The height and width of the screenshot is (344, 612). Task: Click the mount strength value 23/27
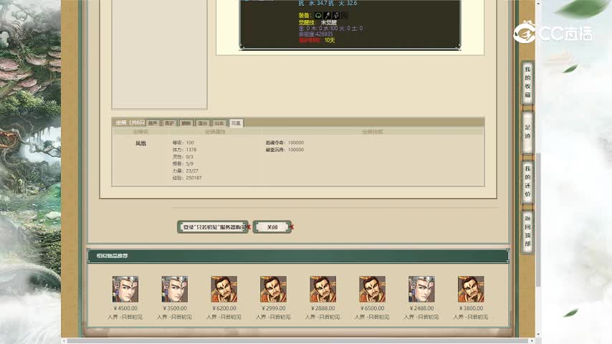[192, 171]
